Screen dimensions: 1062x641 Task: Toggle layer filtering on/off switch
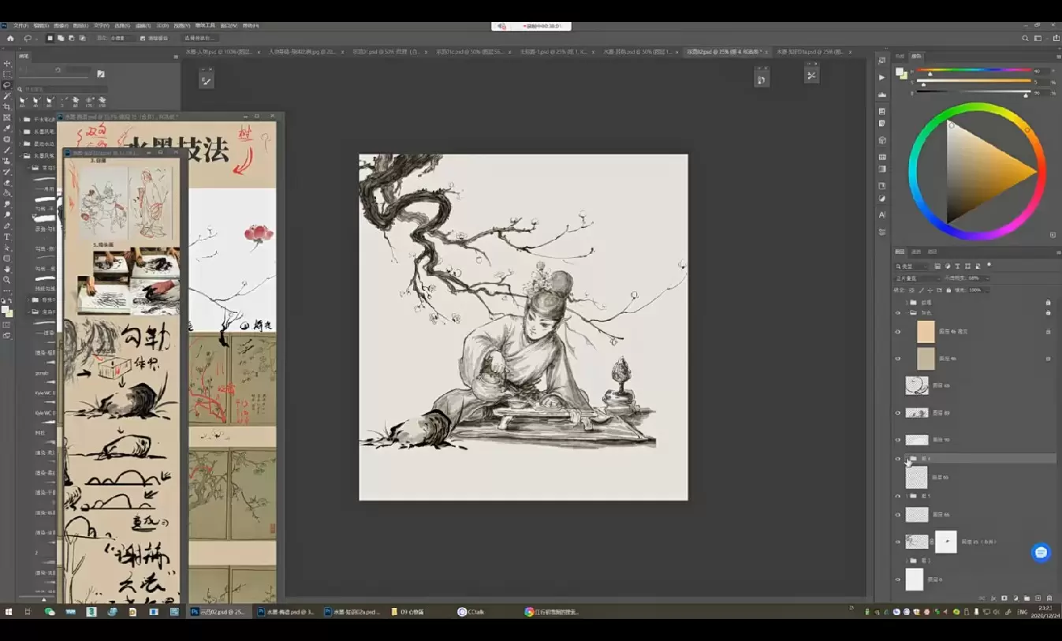pos(989,265)
